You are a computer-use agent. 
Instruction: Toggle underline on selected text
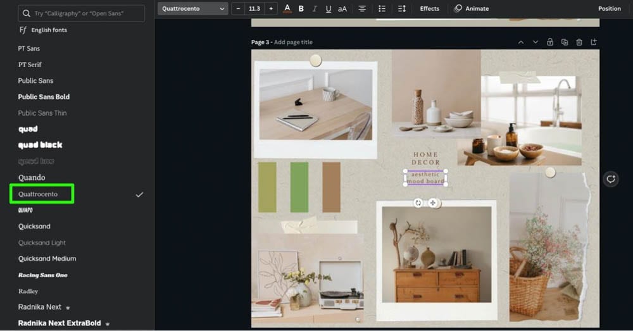click(328, 9)
